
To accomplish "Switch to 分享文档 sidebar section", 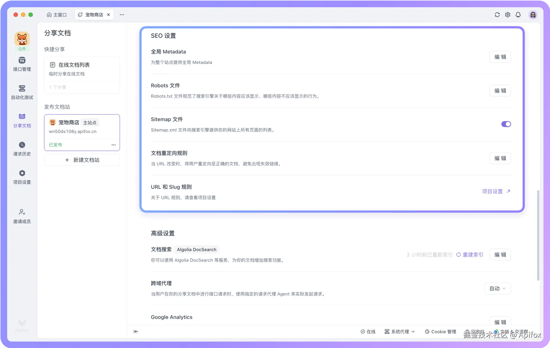I will [22, 120].
